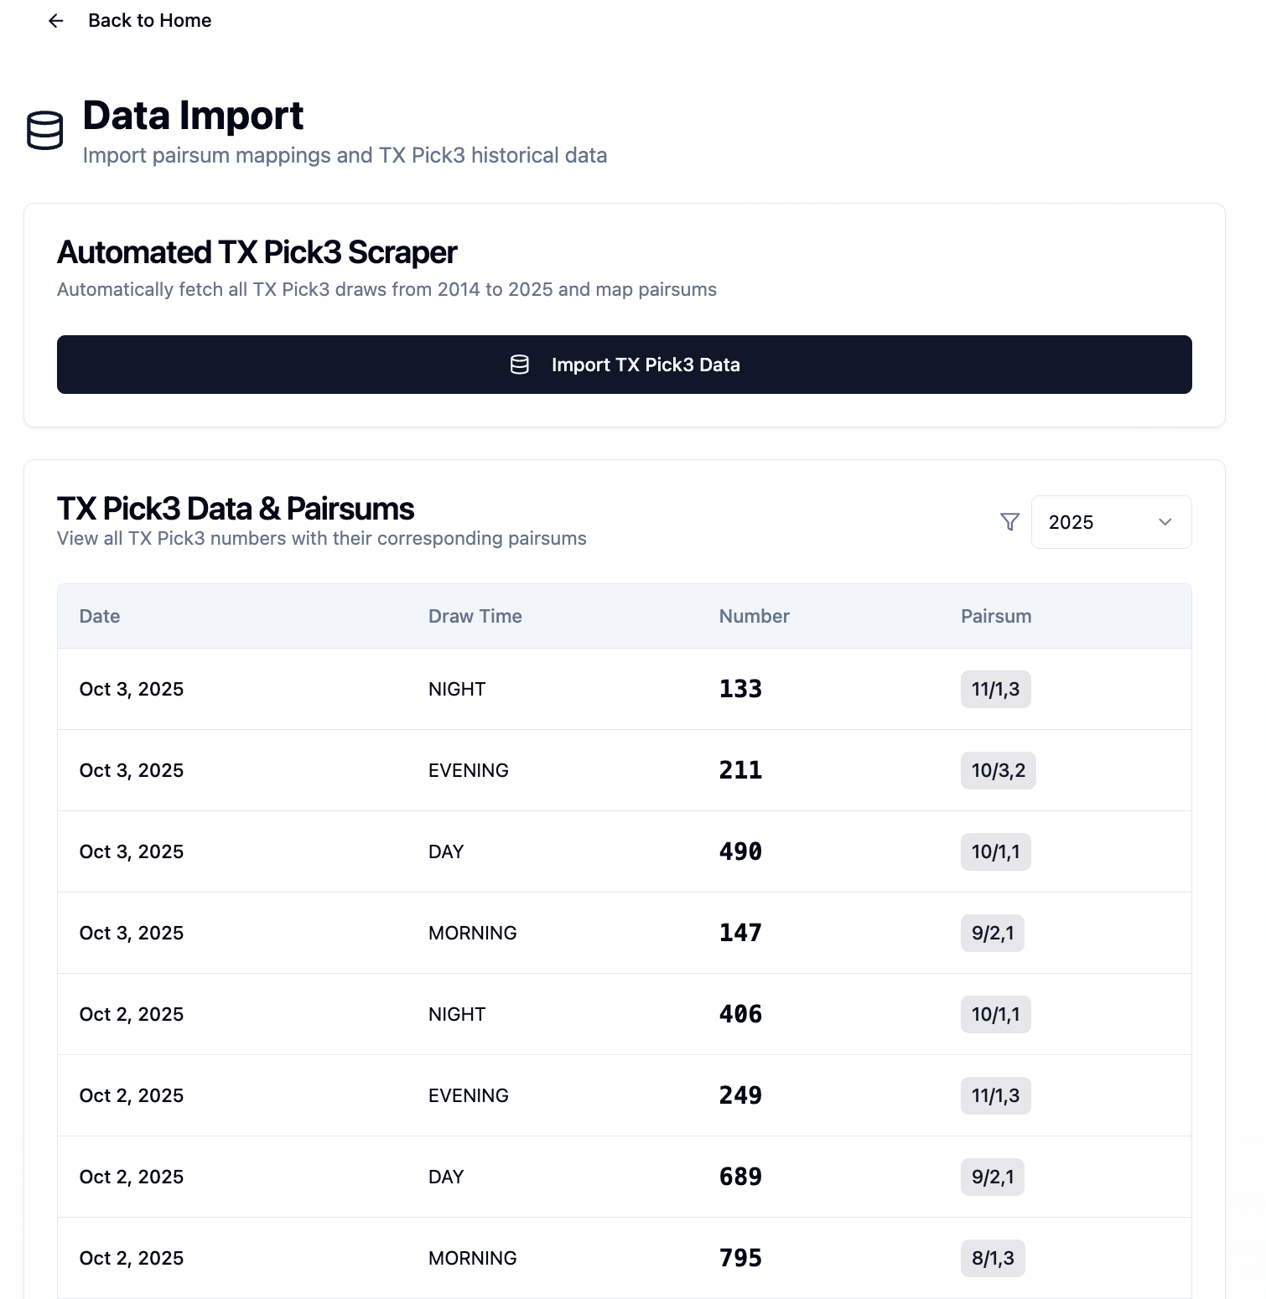Click number 689 in the table
This screenshot has height=1299, width=1266.
[x=740, y=1177]
